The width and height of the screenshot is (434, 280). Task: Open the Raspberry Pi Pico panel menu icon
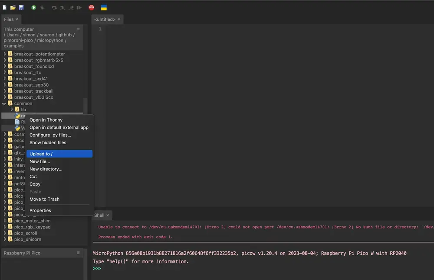(x=78, y=253)
